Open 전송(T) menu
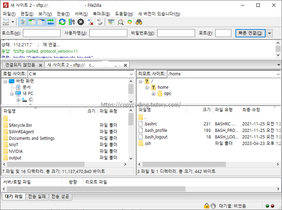Screen dimensions: 282x210 (63, 14)
